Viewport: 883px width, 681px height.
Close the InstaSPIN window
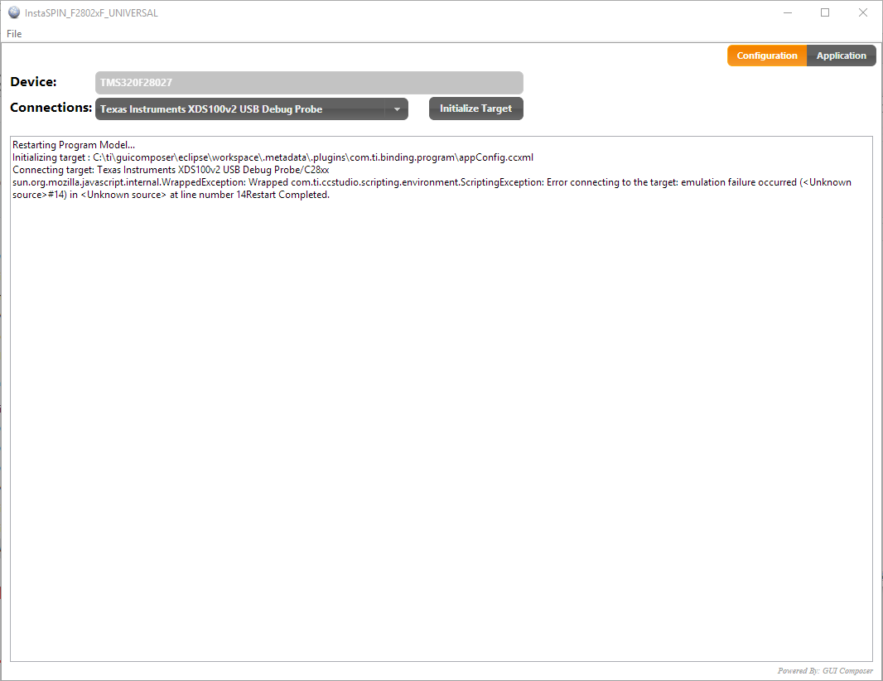[863, 12]
